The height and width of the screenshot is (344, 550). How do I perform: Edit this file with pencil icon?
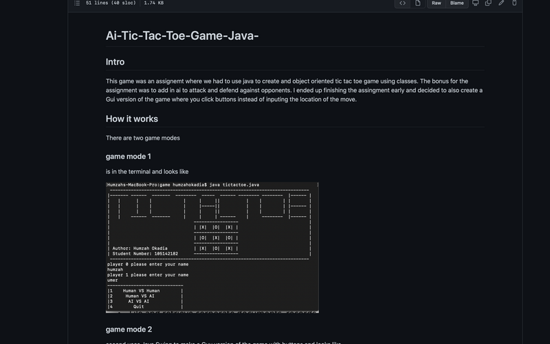[x=501, y=3]
